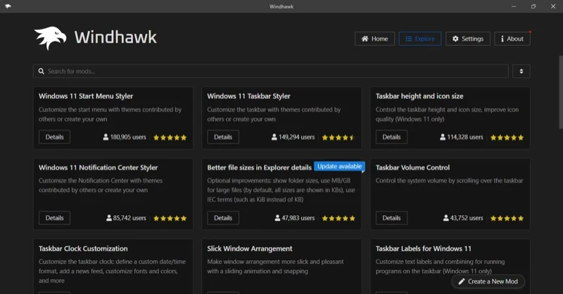Click the 85,742 users count
Viewport: 563px width, 294px height.
129,218
